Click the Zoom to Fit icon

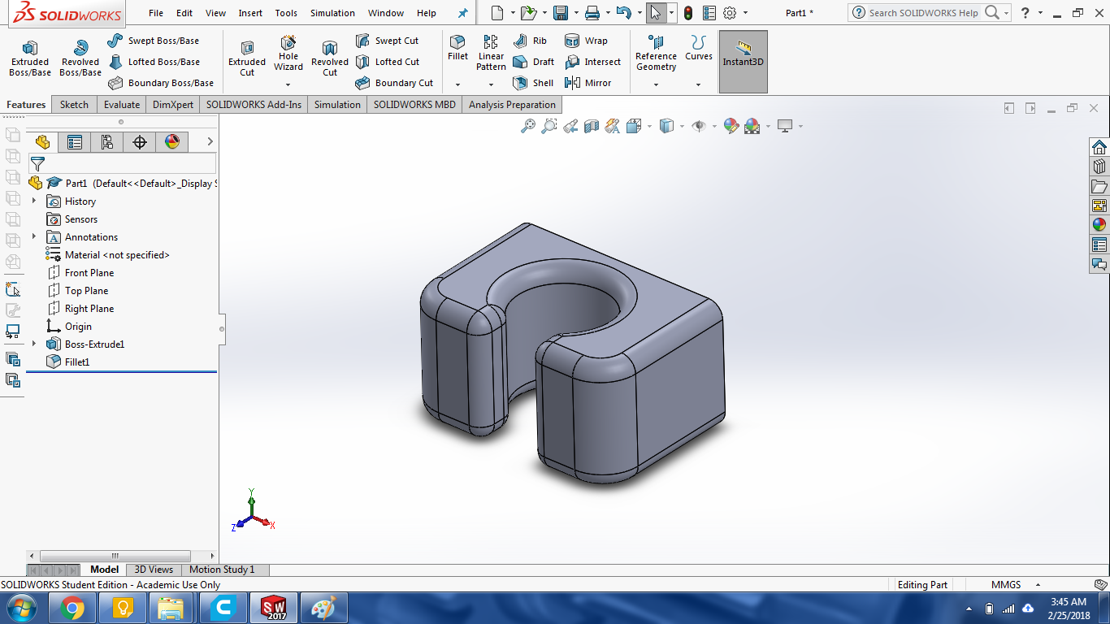tap(528, 126)
